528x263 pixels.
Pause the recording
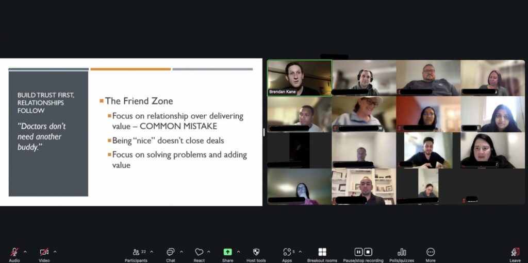click(x=359, y=252)
